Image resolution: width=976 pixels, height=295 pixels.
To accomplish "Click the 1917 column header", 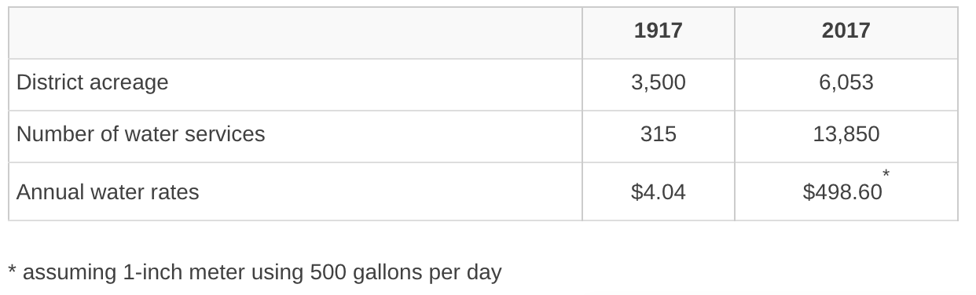I will 658,31.
